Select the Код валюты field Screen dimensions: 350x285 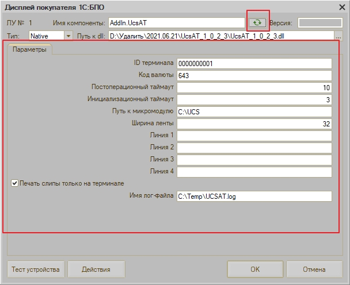coord(254,75)
